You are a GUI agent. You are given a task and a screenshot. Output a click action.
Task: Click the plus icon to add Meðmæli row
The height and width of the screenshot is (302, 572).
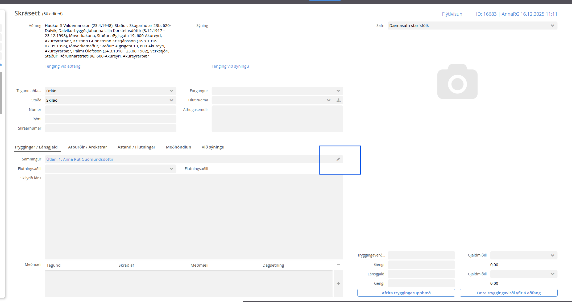pos(338,284)
